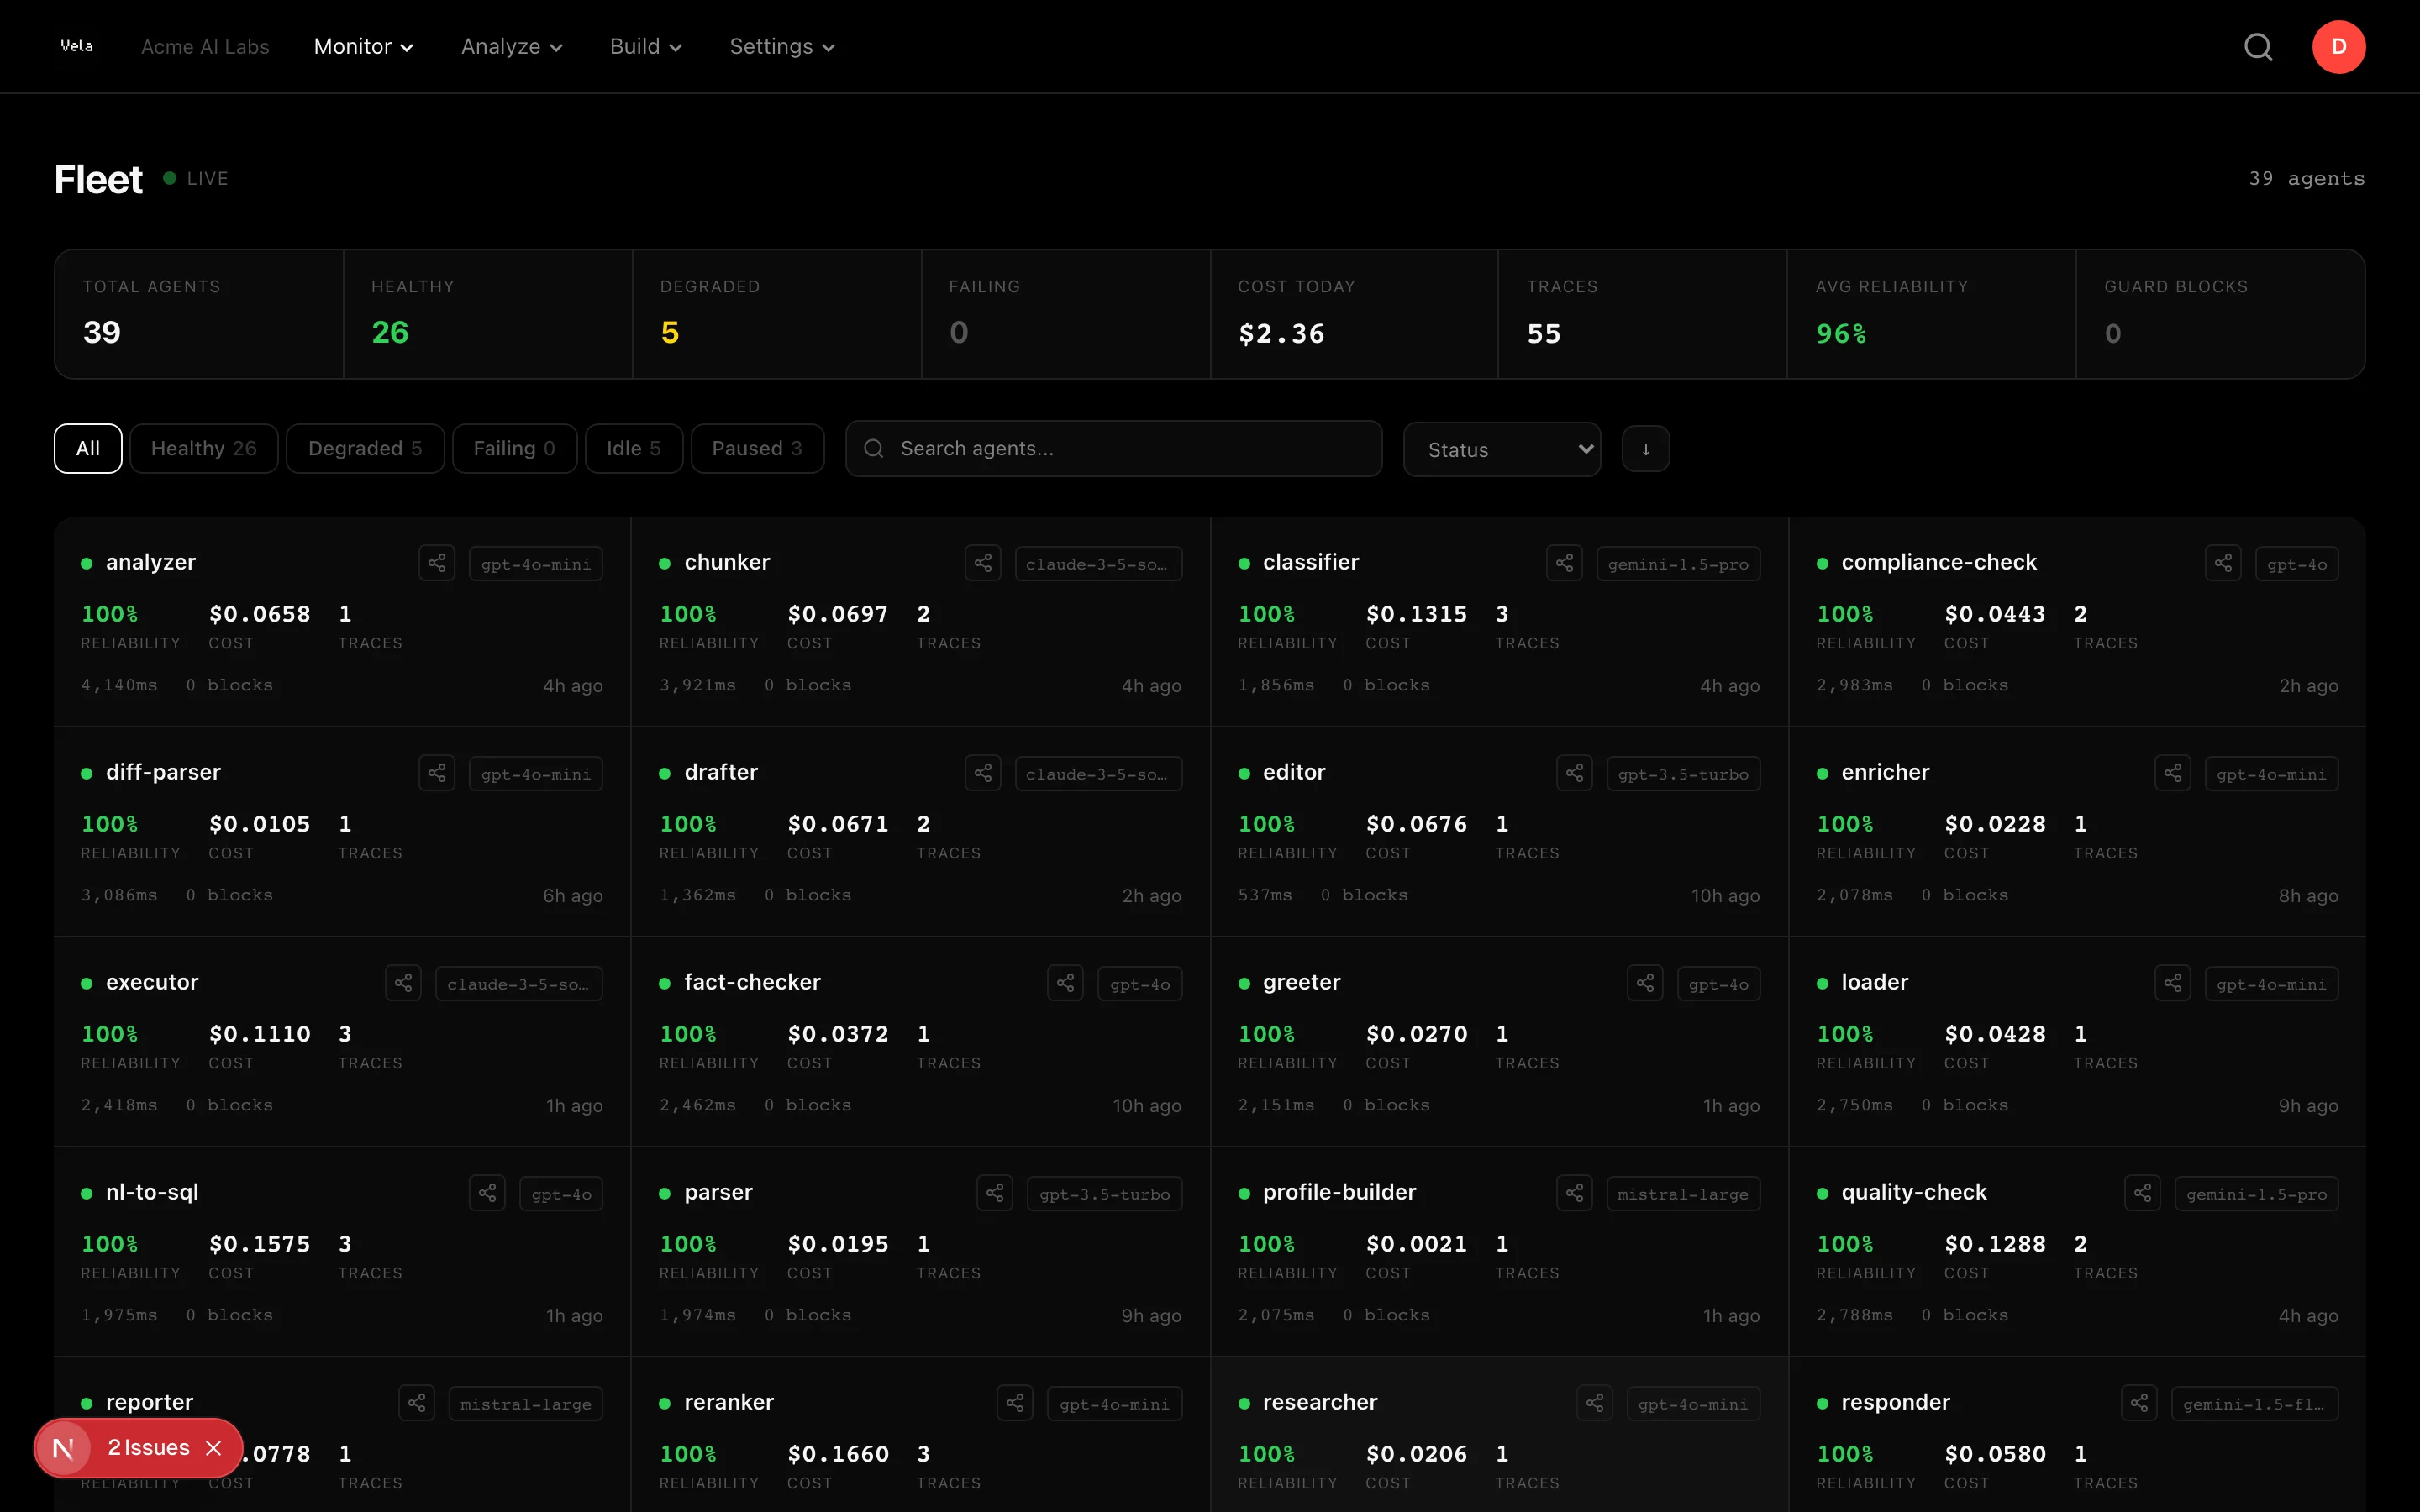Click the share icon on drafter card
2420x1512 pixels.
point(983,772)
